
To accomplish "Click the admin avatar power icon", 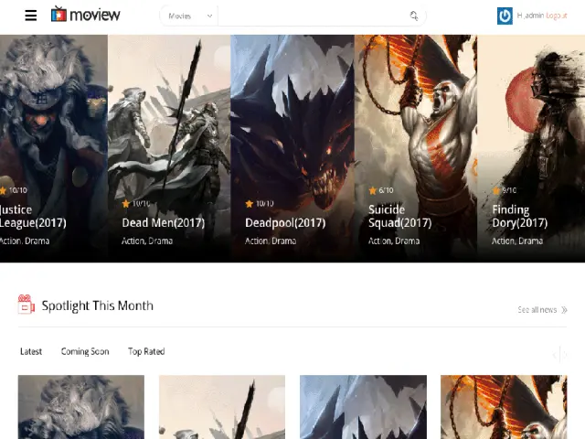I will tap(505, 16).
